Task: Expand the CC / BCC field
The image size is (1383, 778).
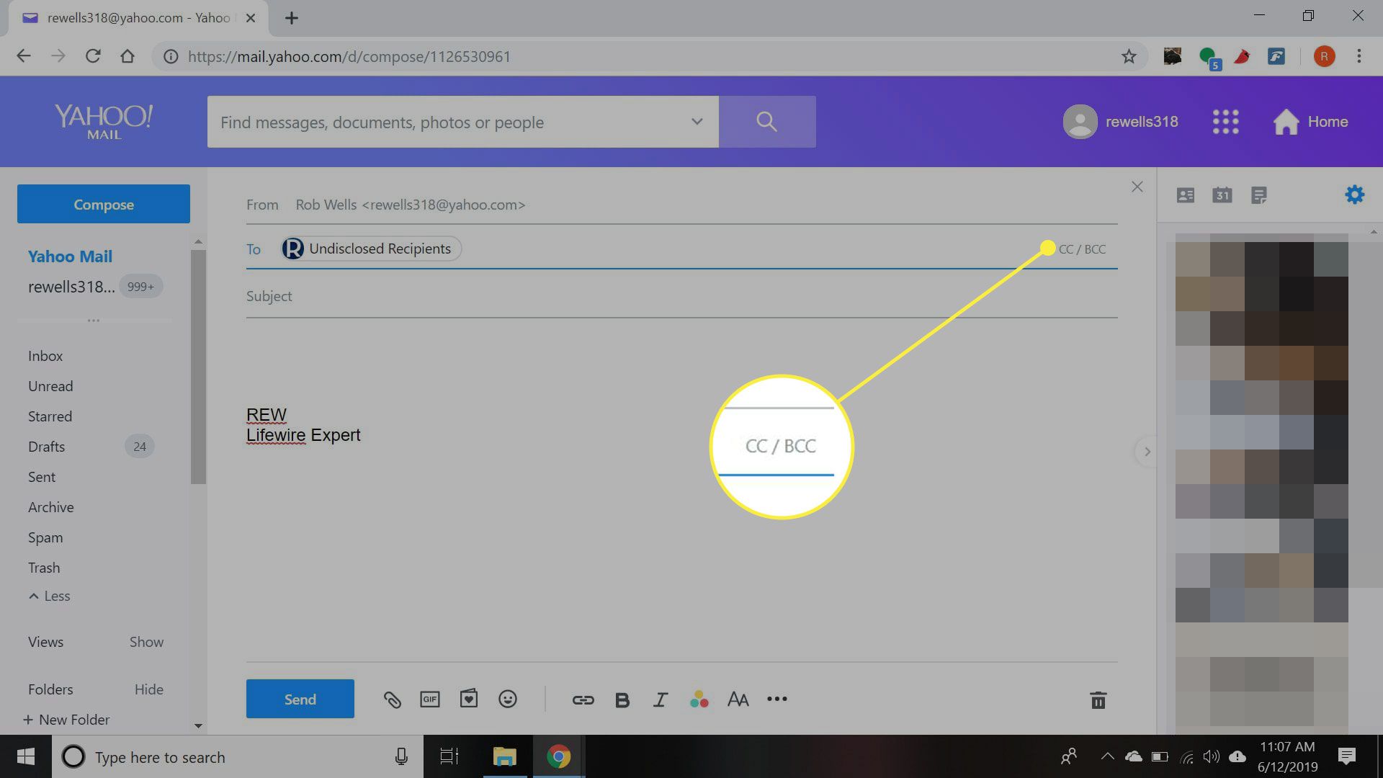Action: point(1082,249)
